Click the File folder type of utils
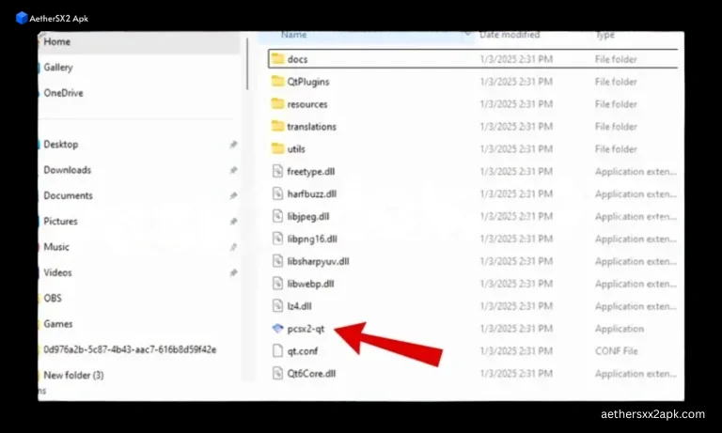The height and width of the screenshot is (433, 722). [x=616, y=149]
